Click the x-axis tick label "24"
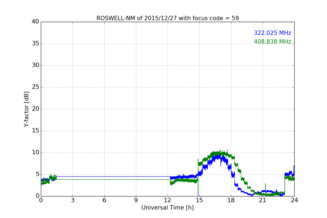The width and height of the screenshot is (327, 218). (294, 200)
